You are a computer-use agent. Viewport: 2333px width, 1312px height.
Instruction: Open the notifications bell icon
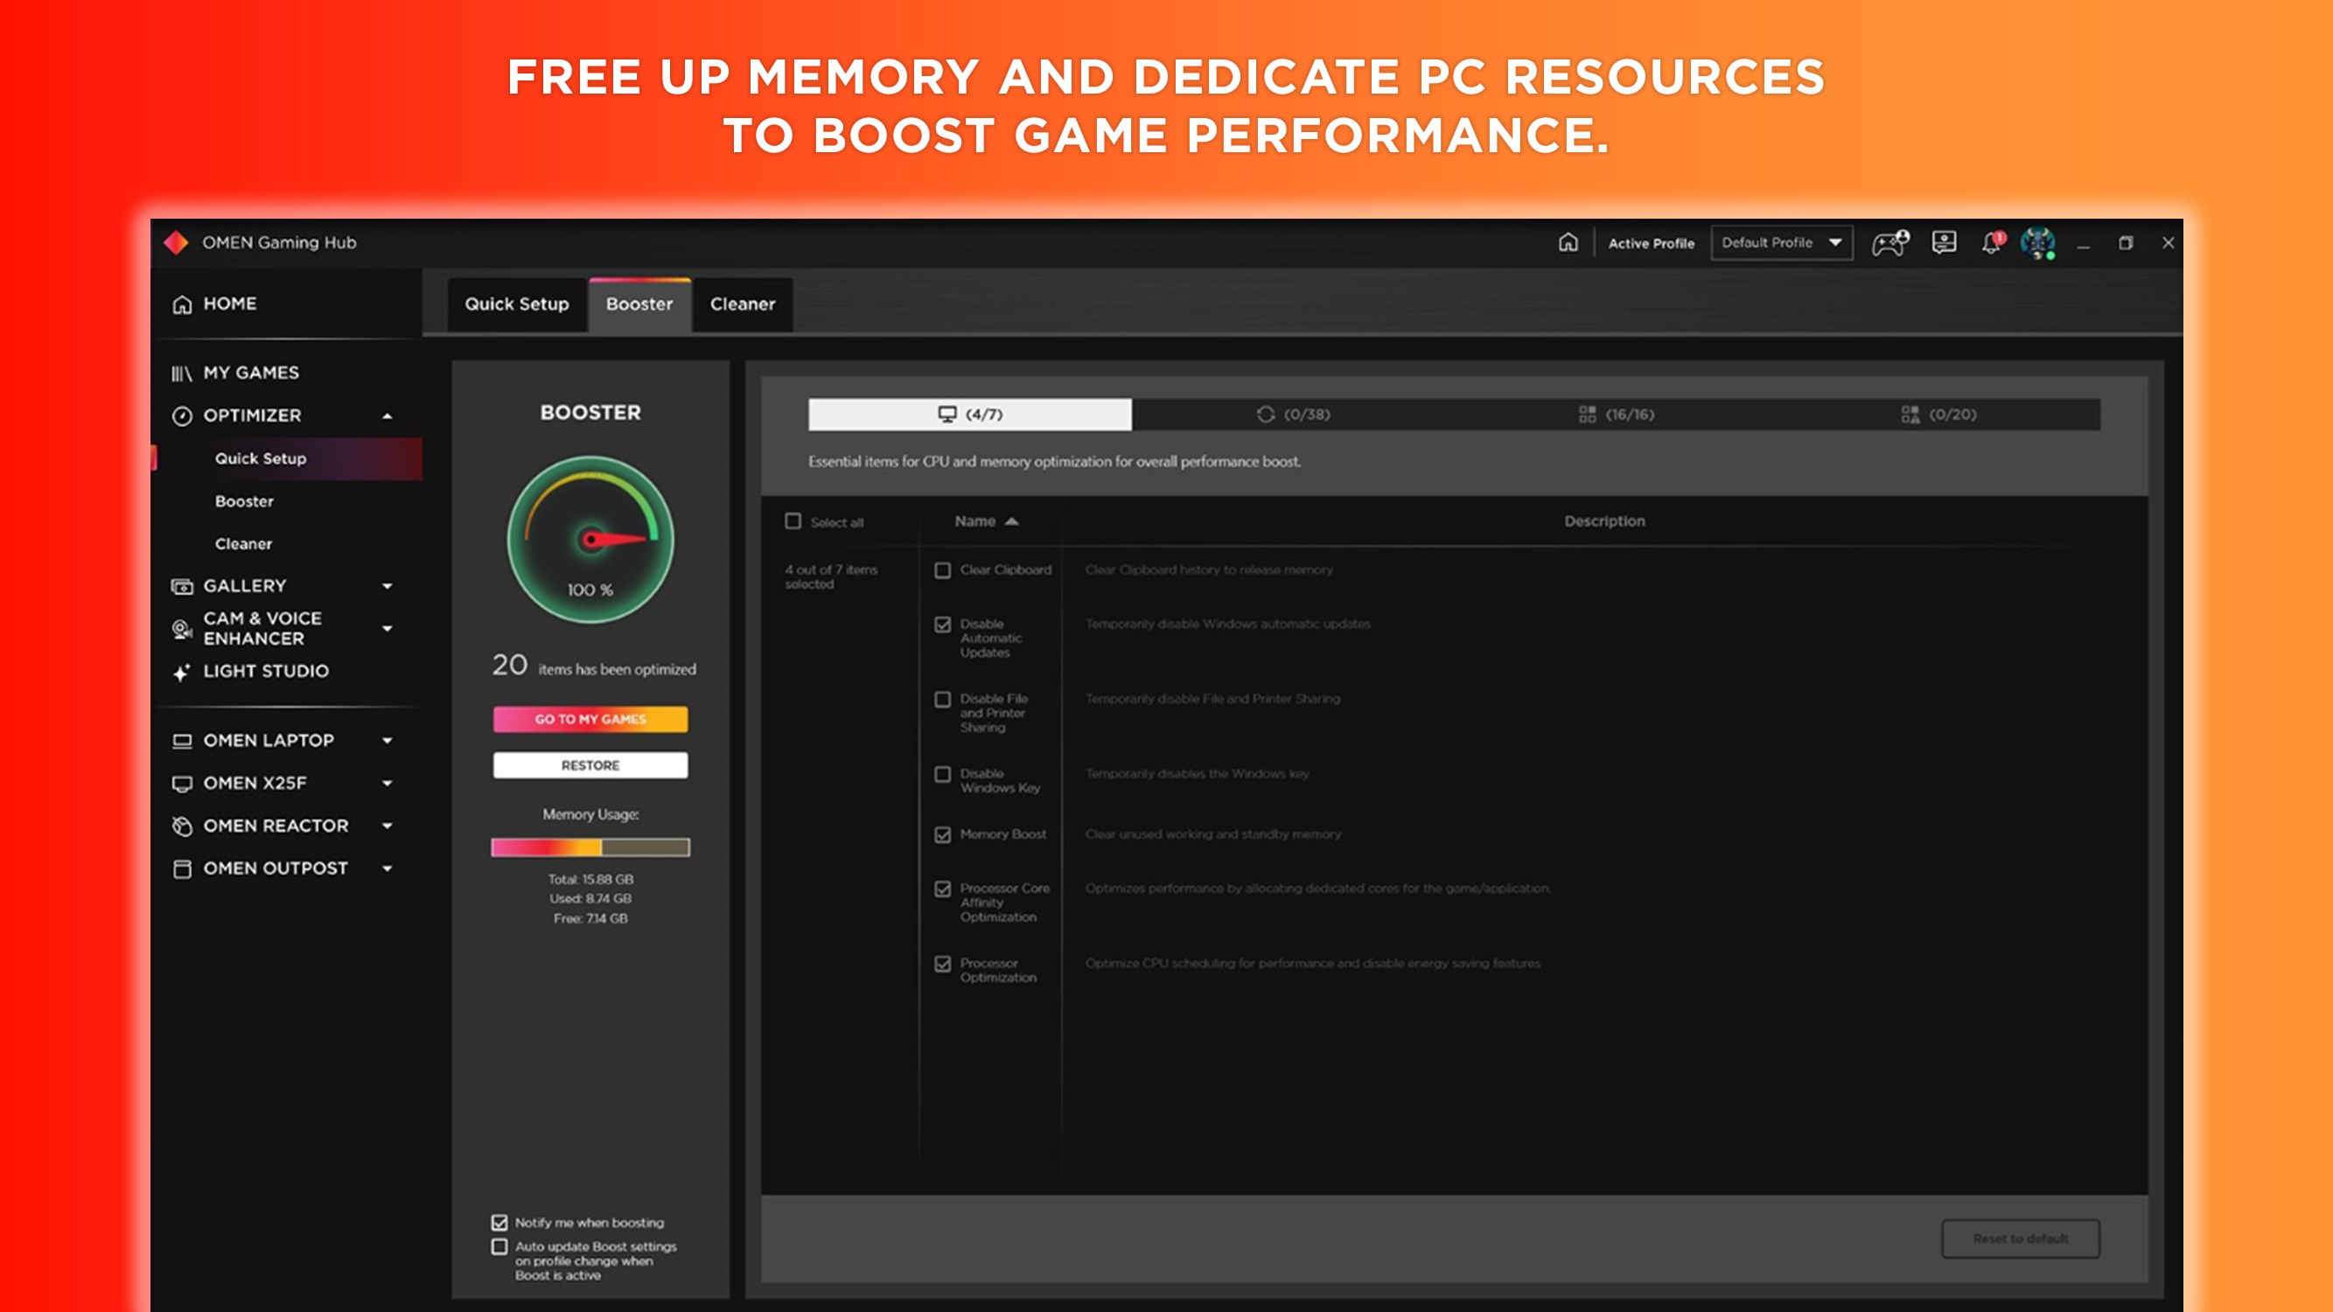pos(1992,242)
